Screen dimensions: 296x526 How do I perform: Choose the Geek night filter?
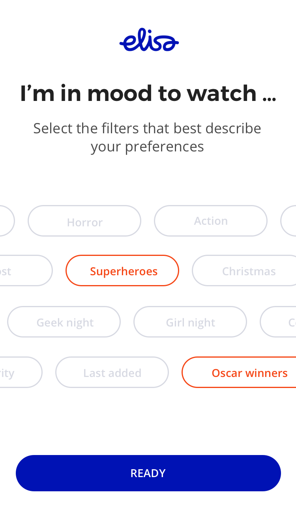click(x=64, y=322)
